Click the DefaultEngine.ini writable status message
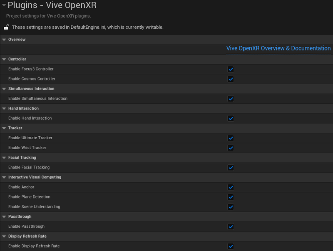Image resolution: width=333 pixels, height=251 pixels. tap(88, 27)
